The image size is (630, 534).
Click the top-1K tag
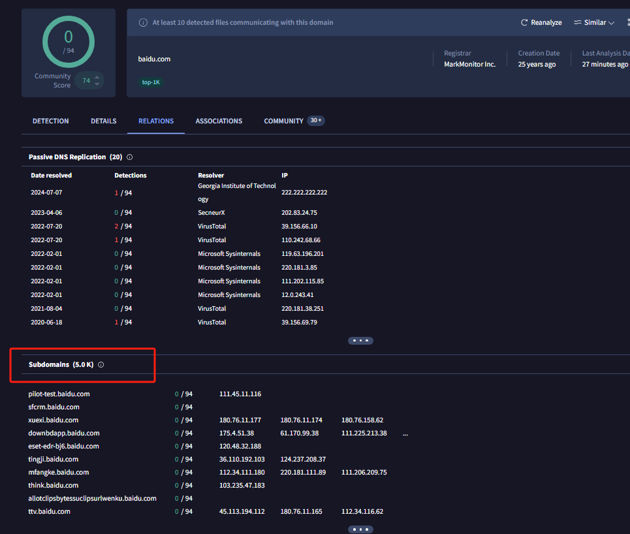tap(151, 82)
